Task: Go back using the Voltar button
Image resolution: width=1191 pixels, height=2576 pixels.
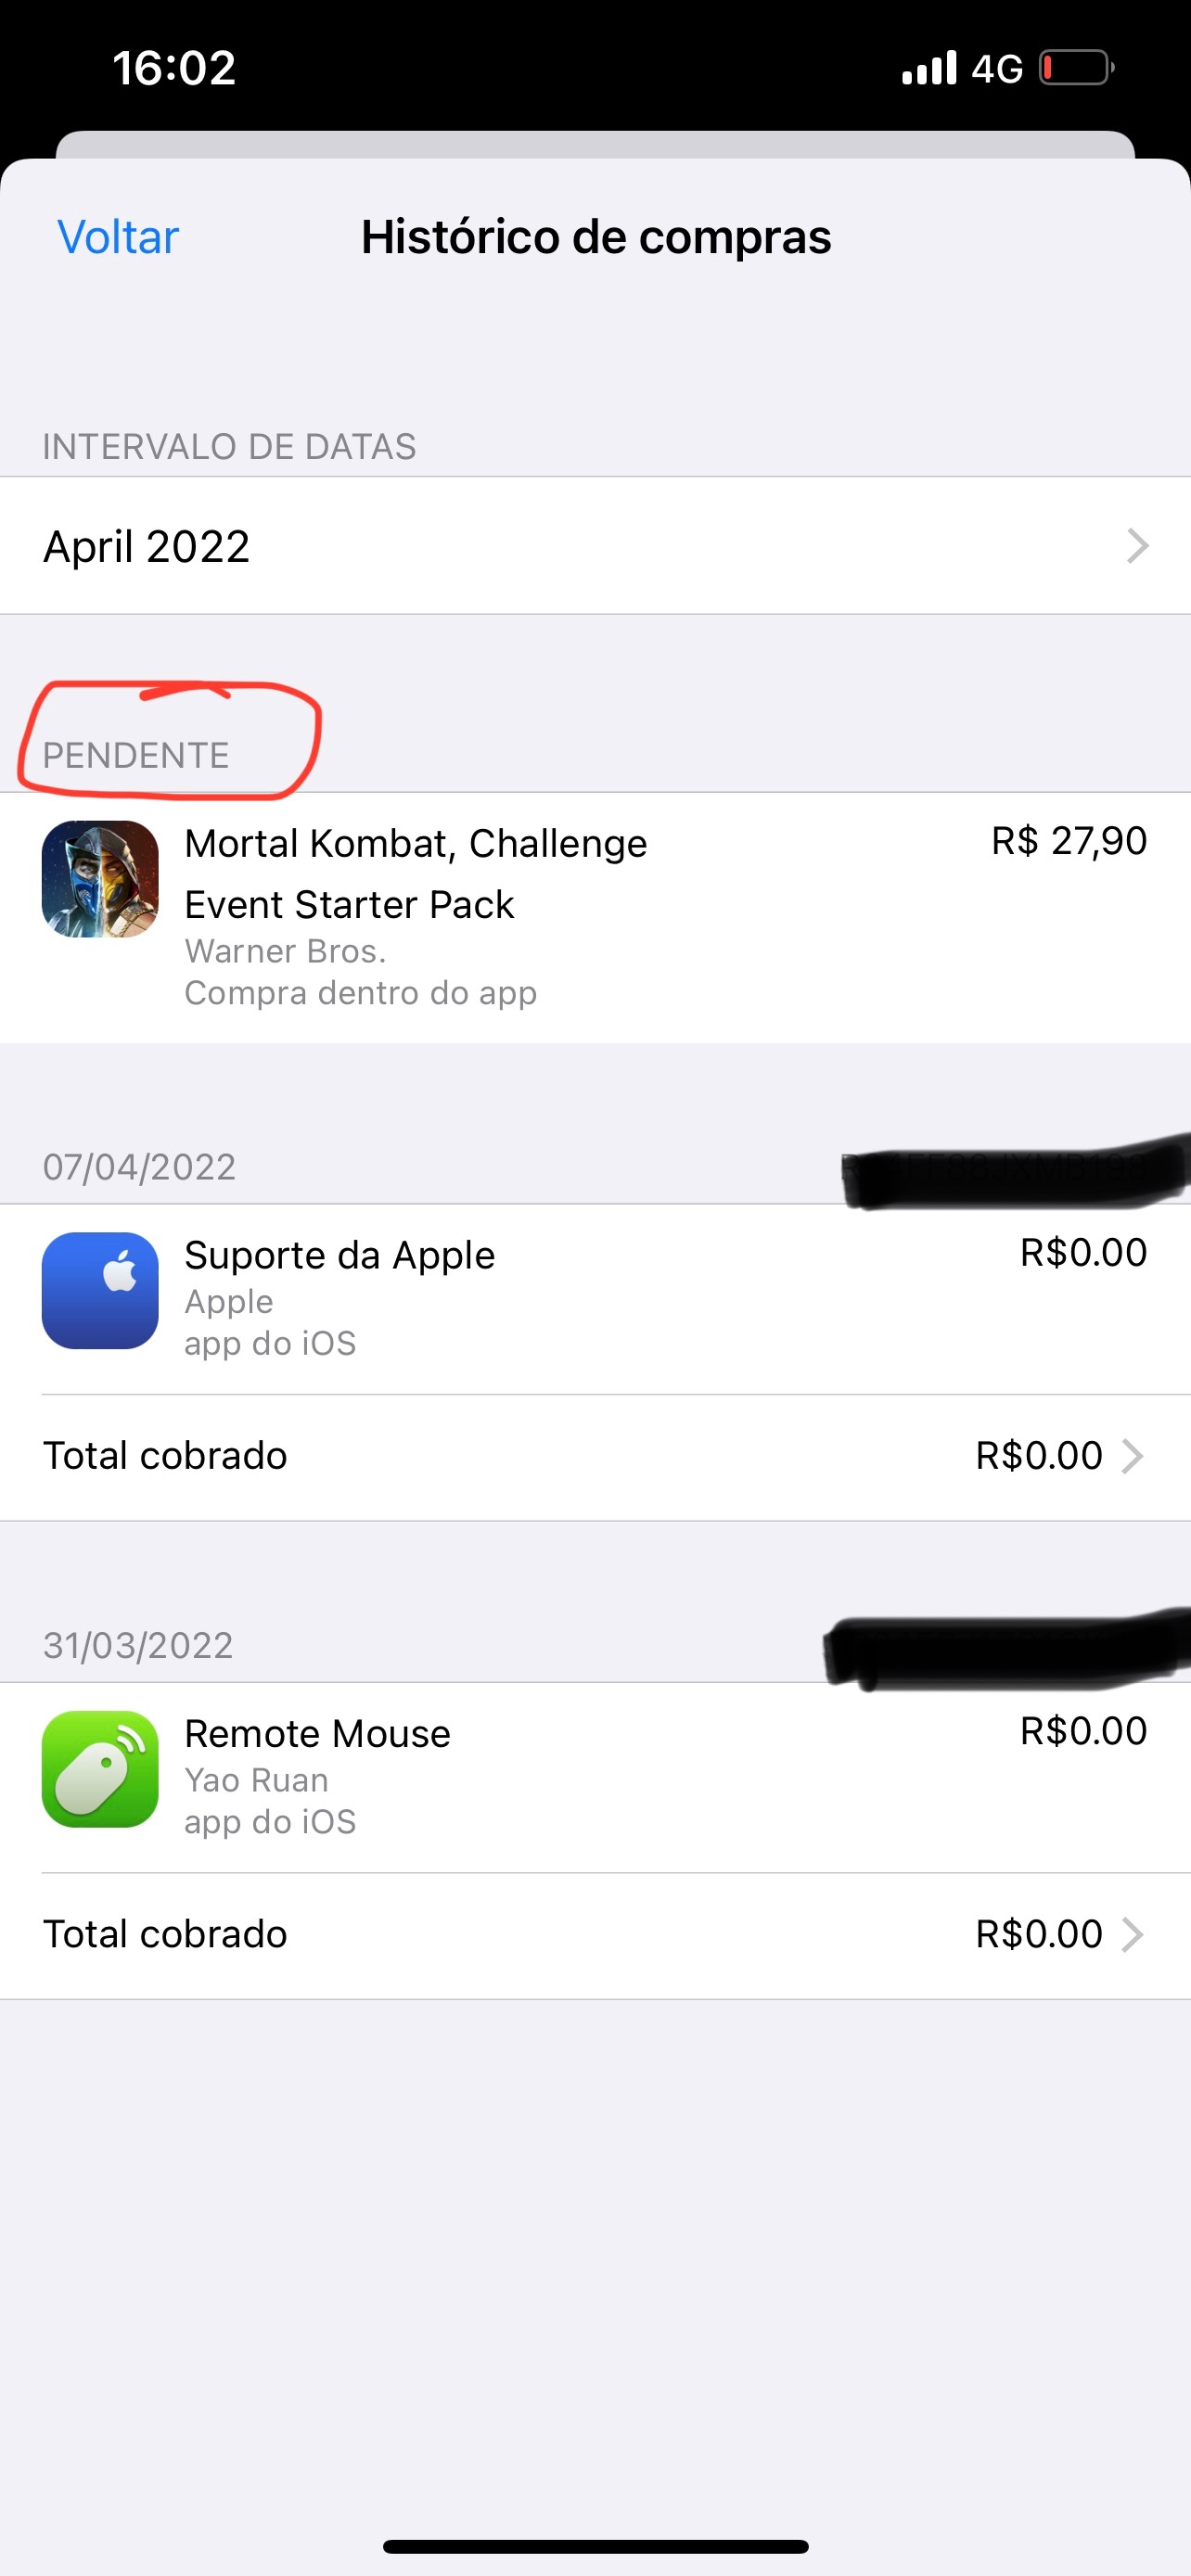Action: pos(118,237)
